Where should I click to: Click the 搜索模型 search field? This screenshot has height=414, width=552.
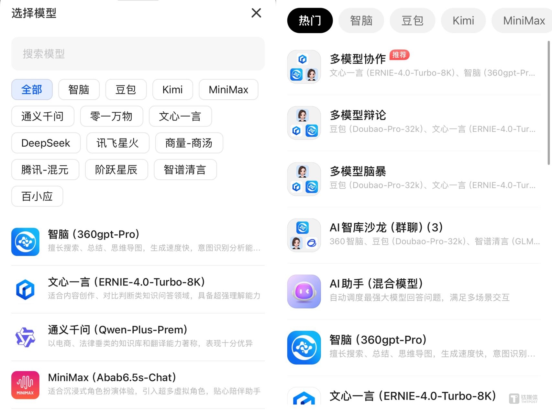pyautogui.click(x=138, y=54)
